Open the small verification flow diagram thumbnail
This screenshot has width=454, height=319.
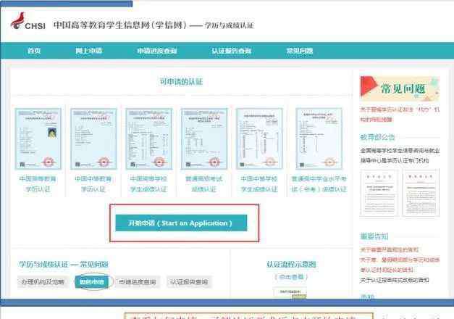coord(290,292)
